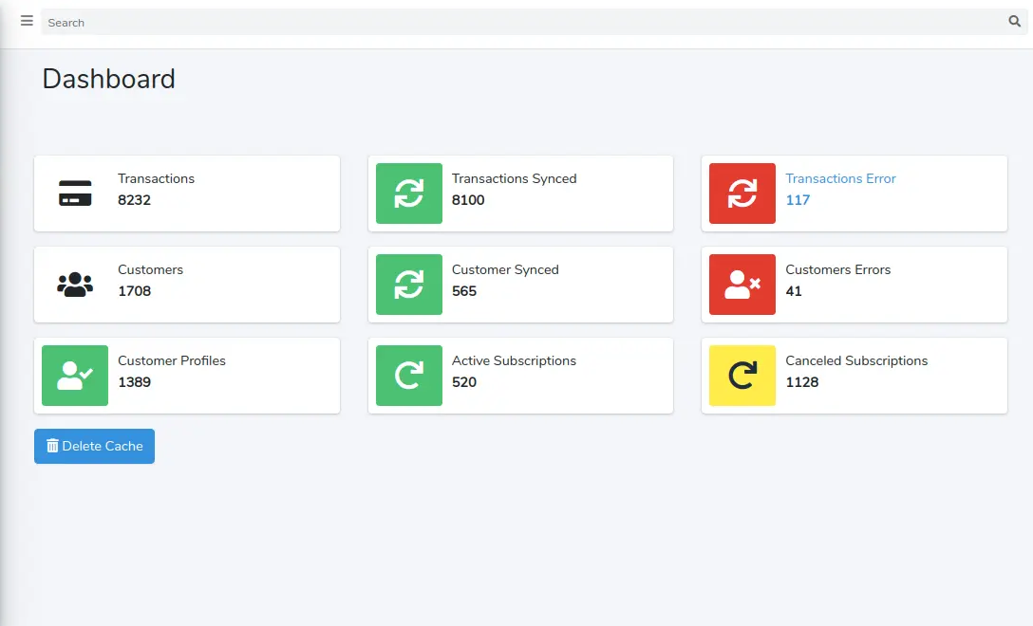Screen dimensions: 1033x626
Task: Click the trash icon on Delete Cache
Action: [52, 446]
